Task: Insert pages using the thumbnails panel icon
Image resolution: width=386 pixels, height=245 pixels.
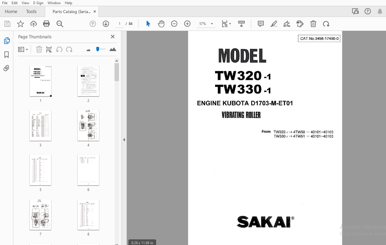Action: tap(49, 50)
